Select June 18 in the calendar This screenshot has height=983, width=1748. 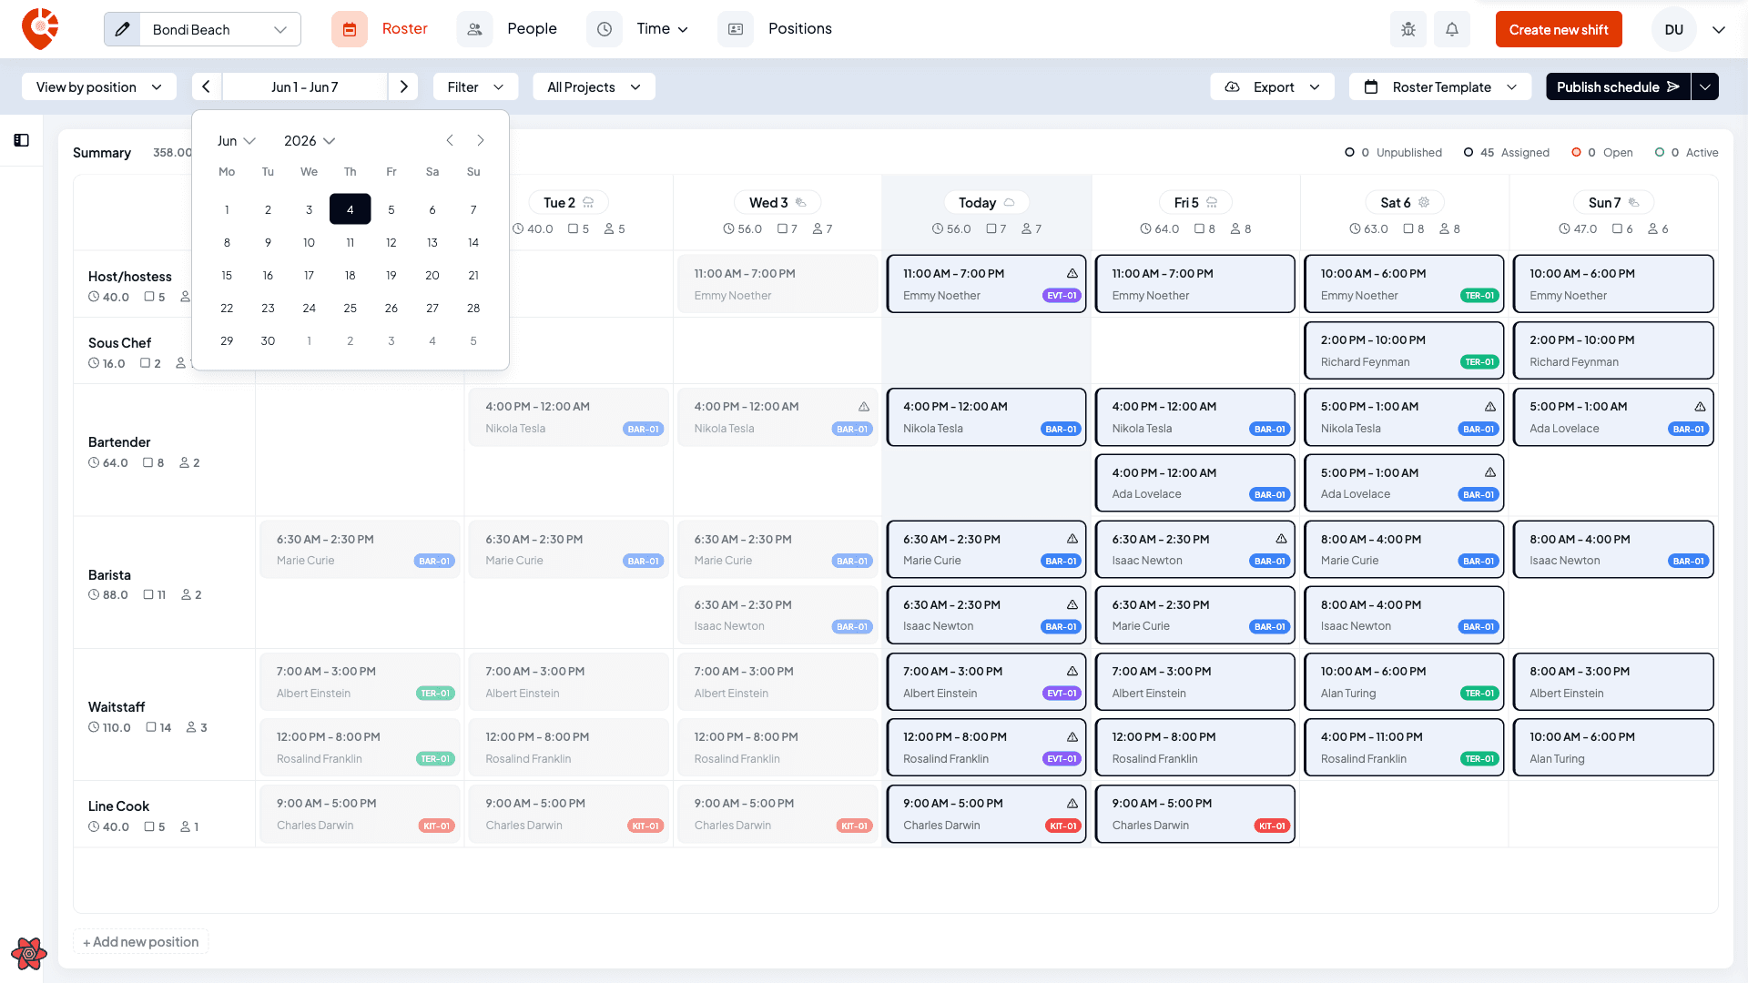[350, 275]
